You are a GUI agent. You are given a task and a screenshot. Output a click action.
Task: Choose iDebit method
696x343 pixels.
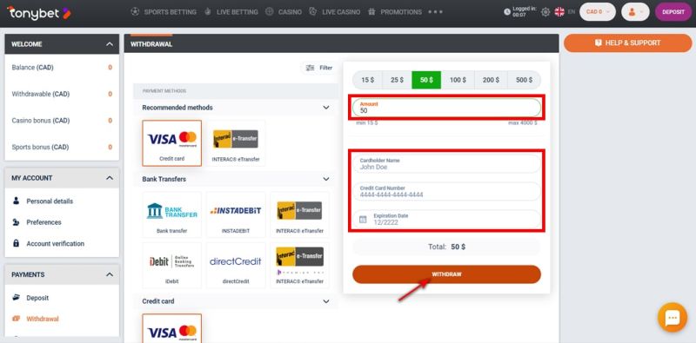[171, 266]
